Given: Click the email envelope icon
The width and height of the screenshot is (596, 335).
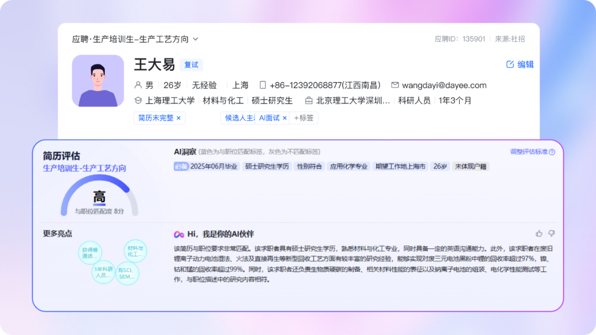Looking at the screenshot, I should [395, 85].
